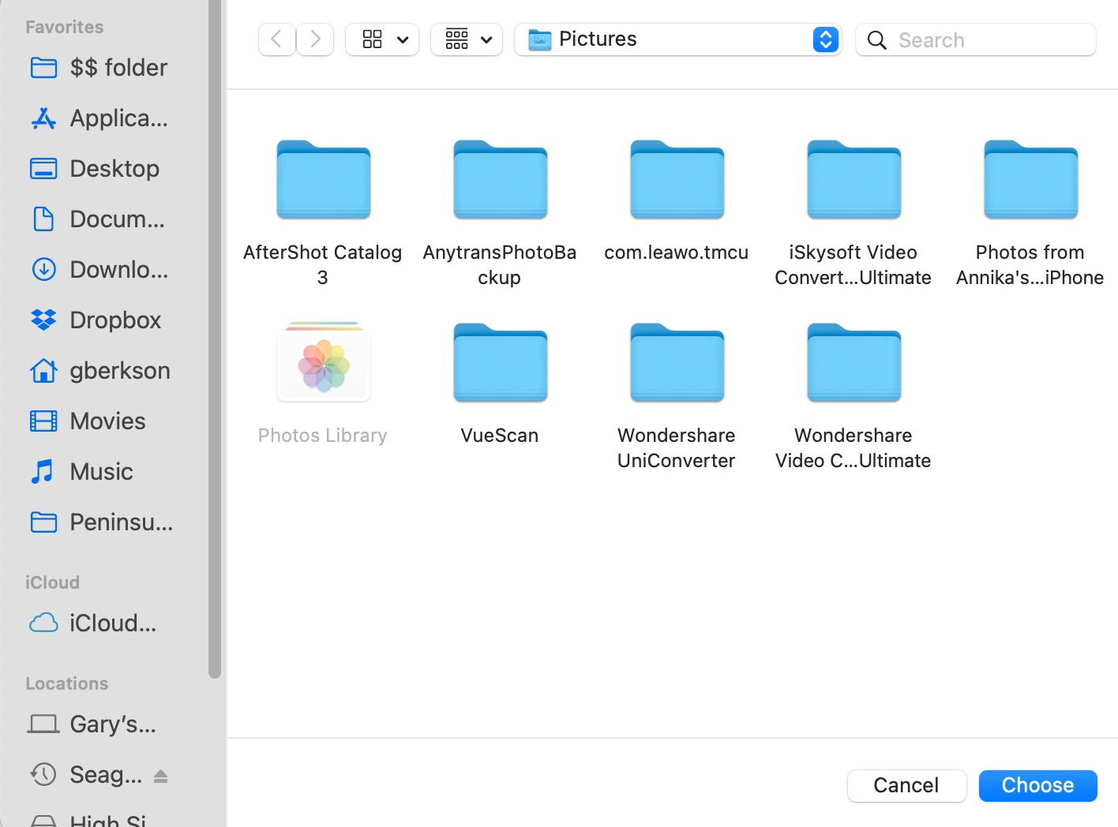The width and height of the screenshot is (1118, 827).
Task: Select Dropbox in the sidebar
Action: [96, 320]
